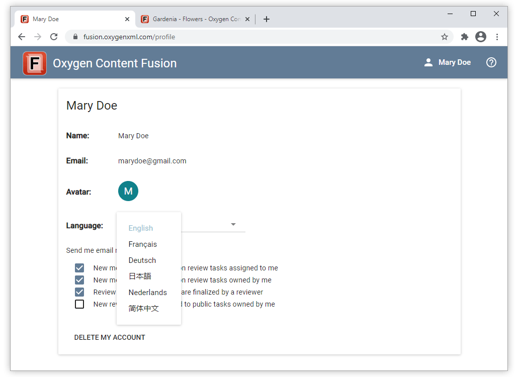Open the Chrome three-dot menu
The height and width of the screenshot is (377, 518).
[x=497, y=37]
